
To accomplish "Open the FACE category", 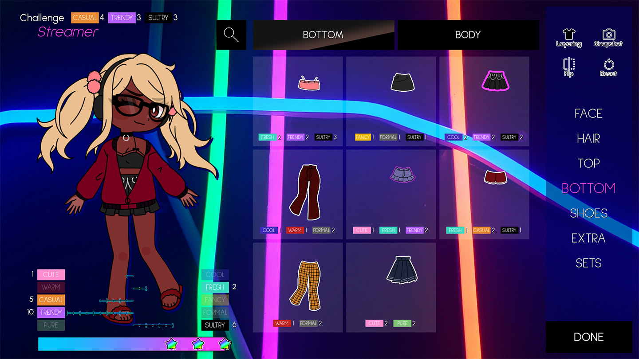I will (x=588, y=113).
